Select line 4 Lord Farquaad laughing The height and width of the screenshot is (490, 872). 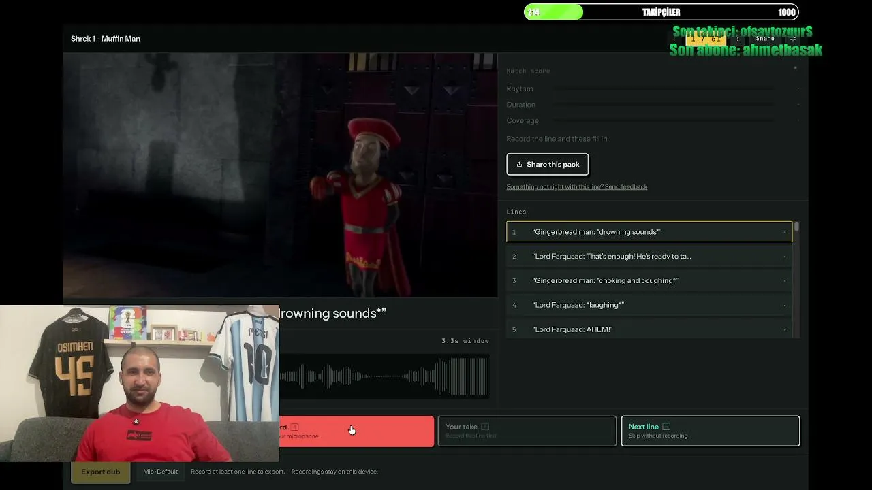tap(649, 305)
